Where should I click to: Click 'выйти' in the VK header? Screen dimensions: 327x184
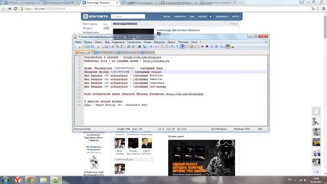[x=235, y=16]
